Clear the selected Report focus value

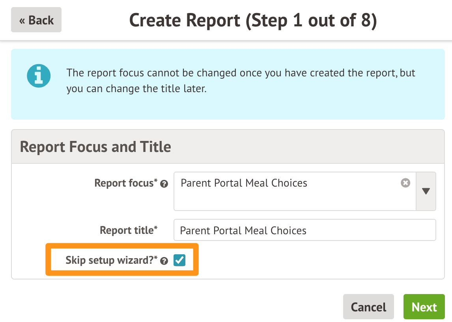(405, 183)
